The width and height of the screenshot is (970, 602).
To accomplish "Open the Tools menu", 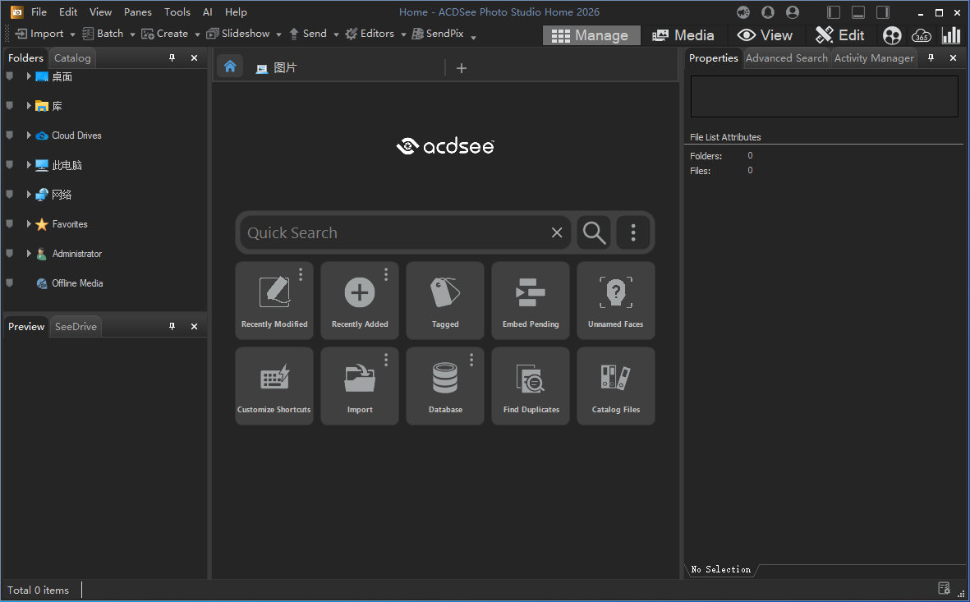I will point(177,12).
